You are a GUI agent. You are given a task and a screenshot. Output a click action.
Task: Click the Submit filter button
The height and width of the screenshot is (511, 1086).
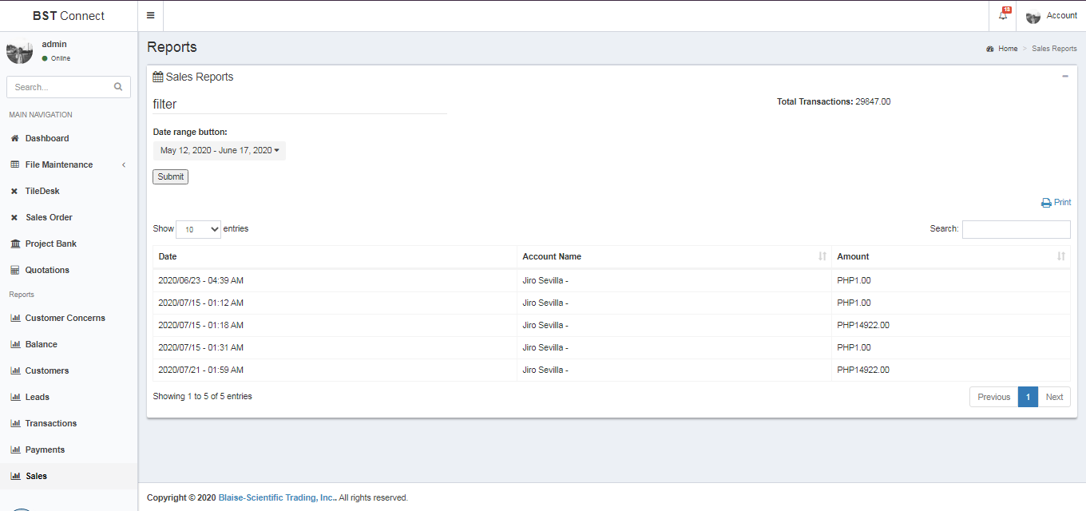pyautogui.click(x=170, y=176)
